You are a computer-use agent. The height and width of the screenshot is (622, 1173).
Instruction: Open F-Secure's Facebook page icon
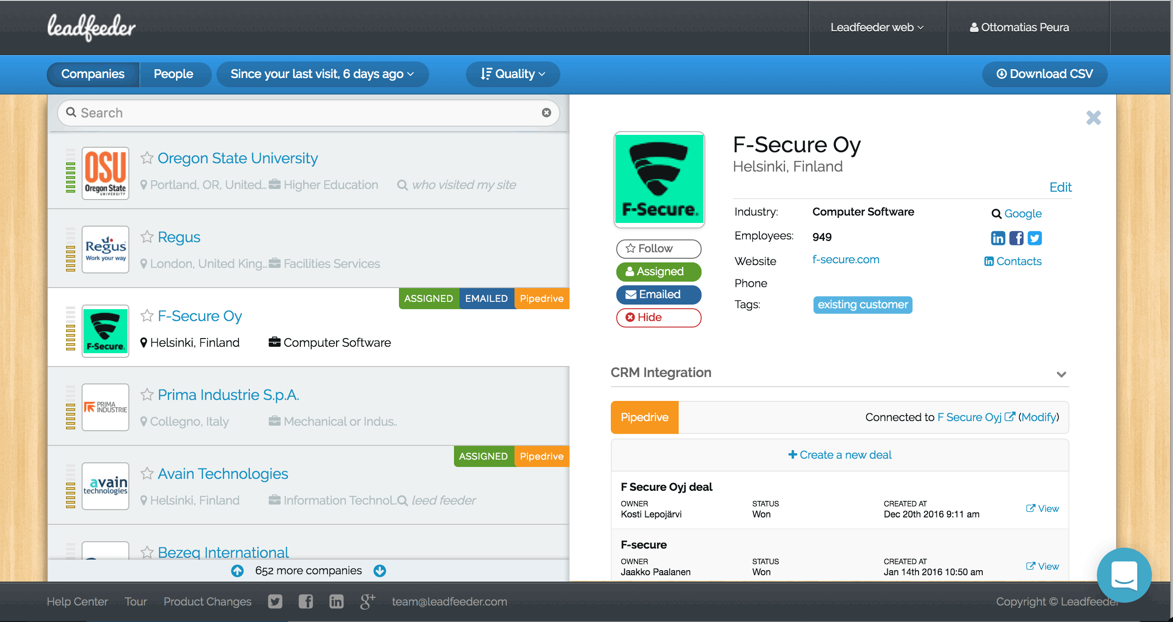[1016, 238]
